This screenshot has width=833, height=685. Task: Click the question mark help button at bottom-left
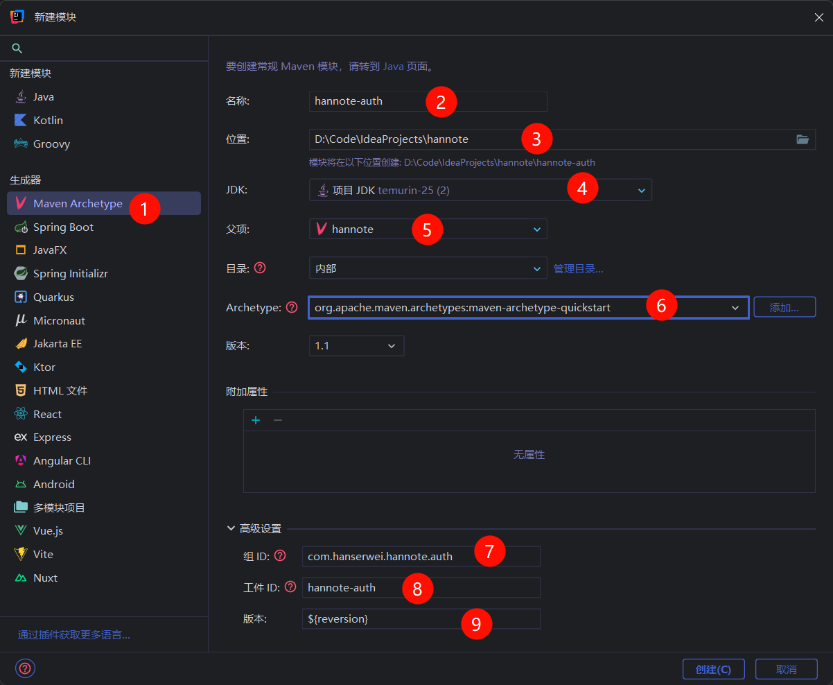[25, 668]
